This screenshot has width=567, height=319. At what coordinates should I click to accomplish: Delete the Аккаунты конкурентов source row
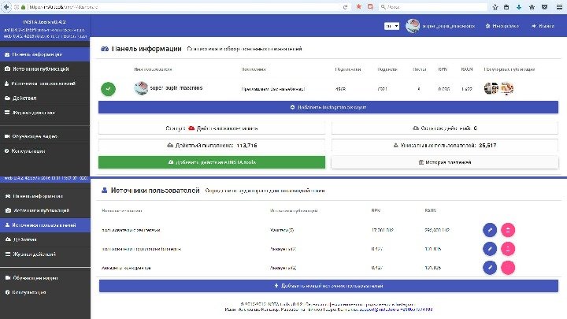click(508, 268)
